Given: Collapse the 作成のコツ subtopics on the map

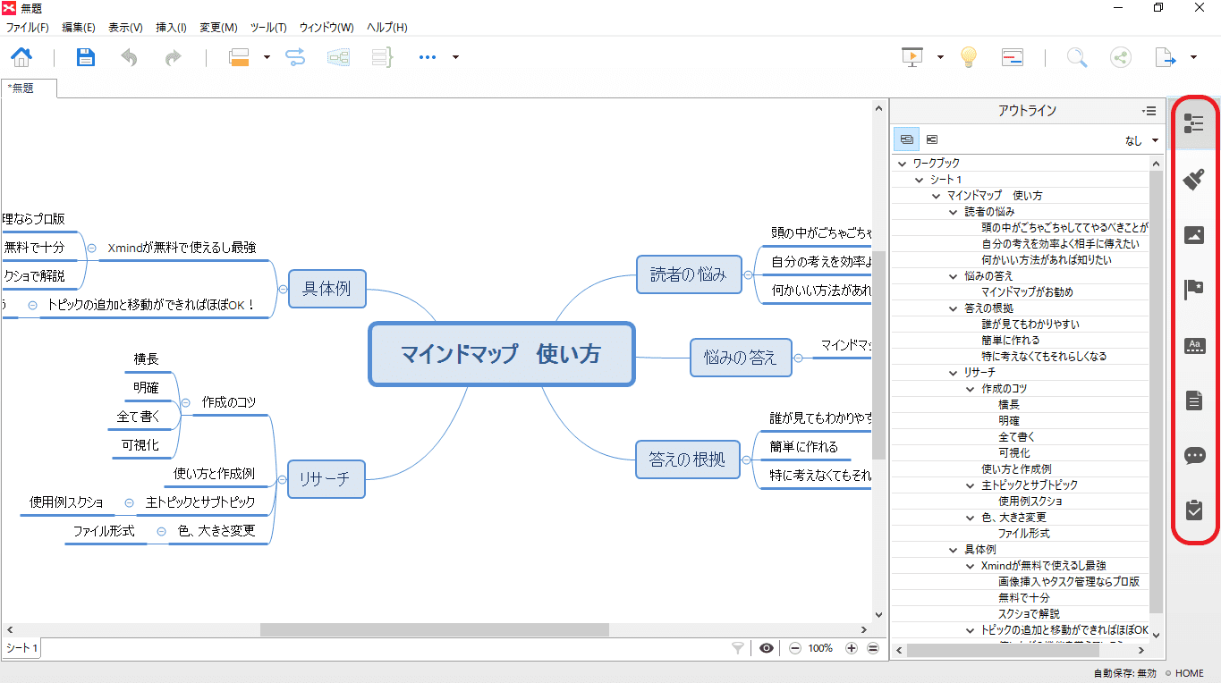Looking at the screenshot, I should pos(185,403).
